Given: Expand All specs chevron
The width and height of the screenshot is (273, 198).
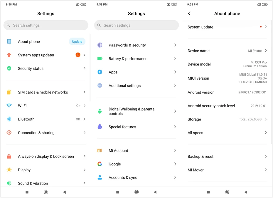Looking at the screenshot, I should tap(266, 132).
